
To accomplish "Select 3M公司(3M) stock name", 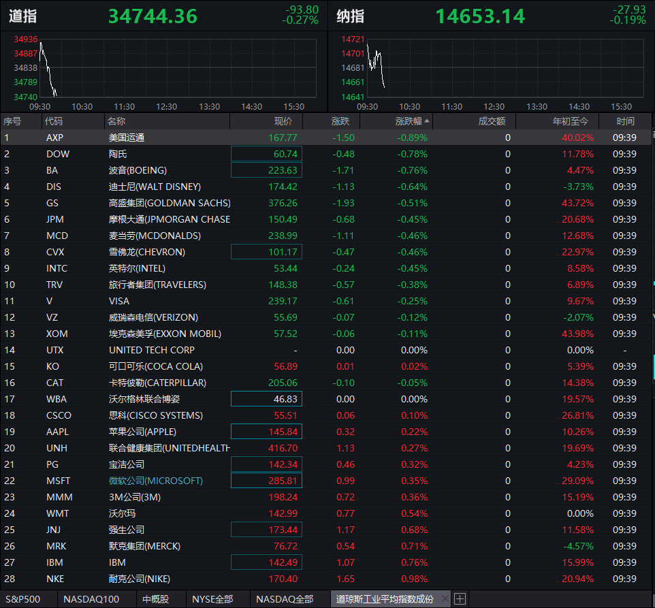I will (x=135, y=497).
